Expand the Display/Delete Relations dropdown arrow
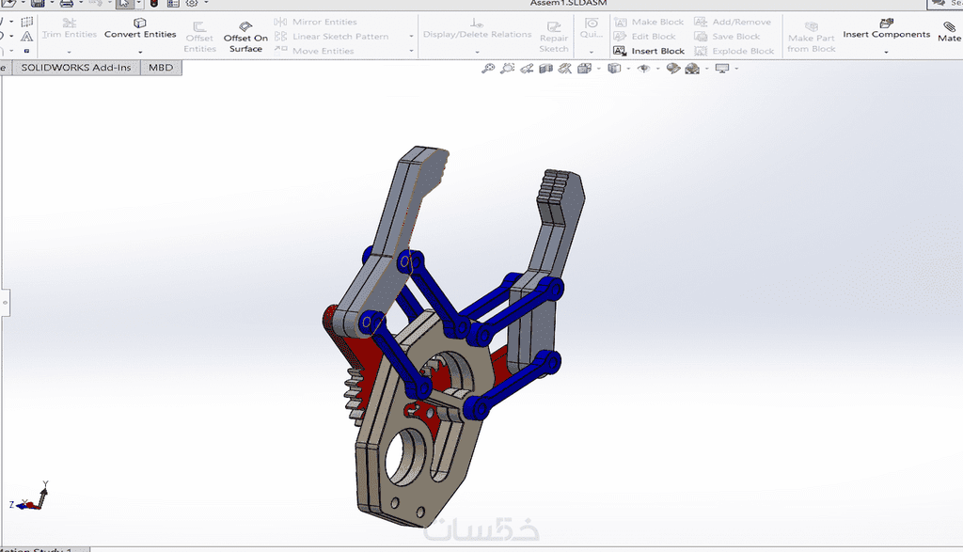Screen dimensions: 963x552 point(477,53)
